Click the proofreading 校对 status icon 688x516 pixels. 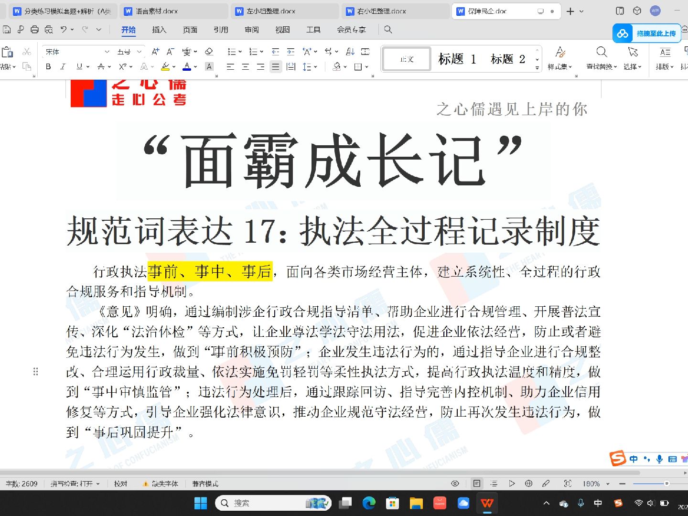tap(121, 484)
